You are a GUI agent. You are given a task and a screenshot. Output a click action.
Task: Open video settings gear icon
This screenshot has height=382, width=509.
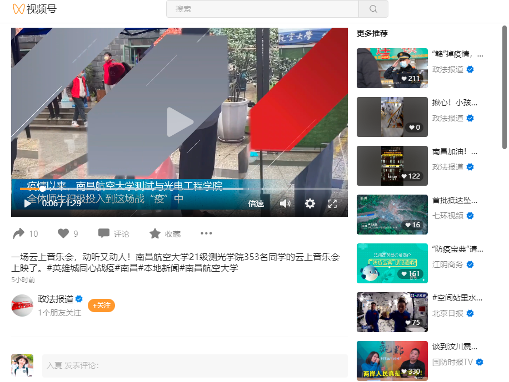click(310, 203)
